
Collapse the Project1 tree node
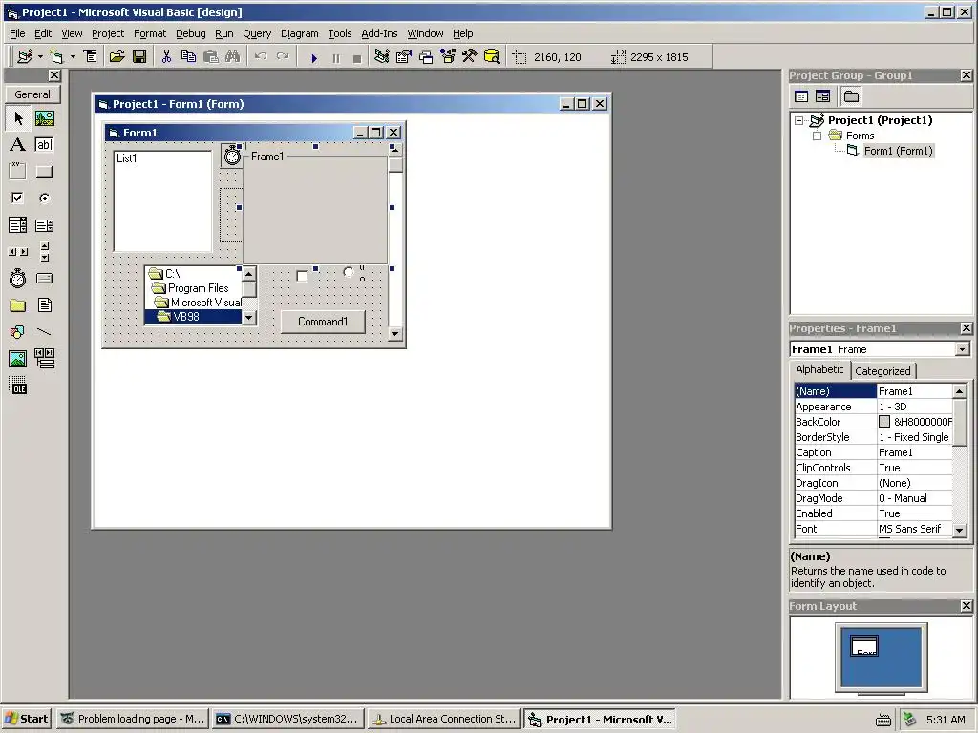pos(799,120)
